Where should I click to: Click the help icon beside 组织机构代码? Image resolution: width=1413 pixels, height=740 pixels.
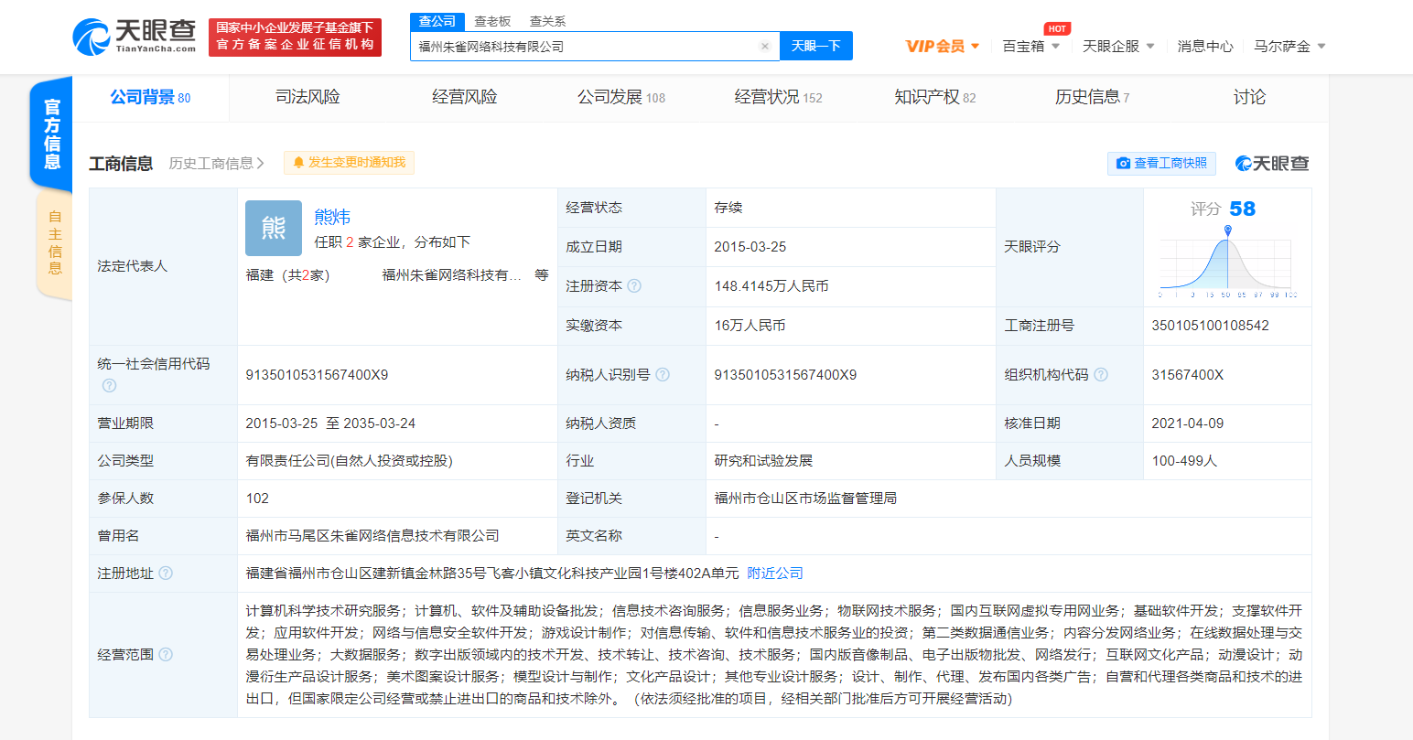[1101, 375]
